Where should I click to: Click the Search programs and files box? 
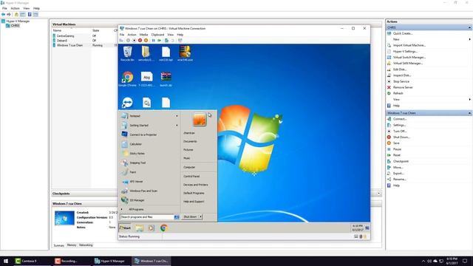(x=146, y=216)
